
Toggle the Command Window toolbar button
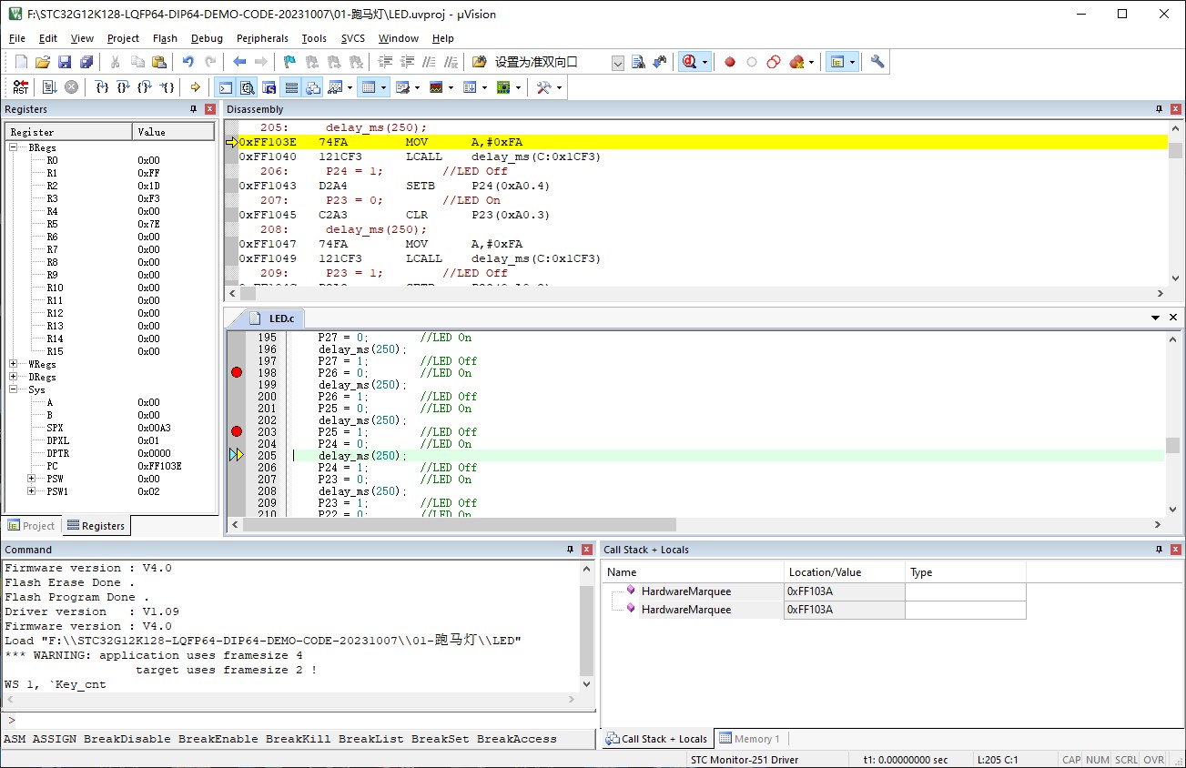(x=224, y=87)
